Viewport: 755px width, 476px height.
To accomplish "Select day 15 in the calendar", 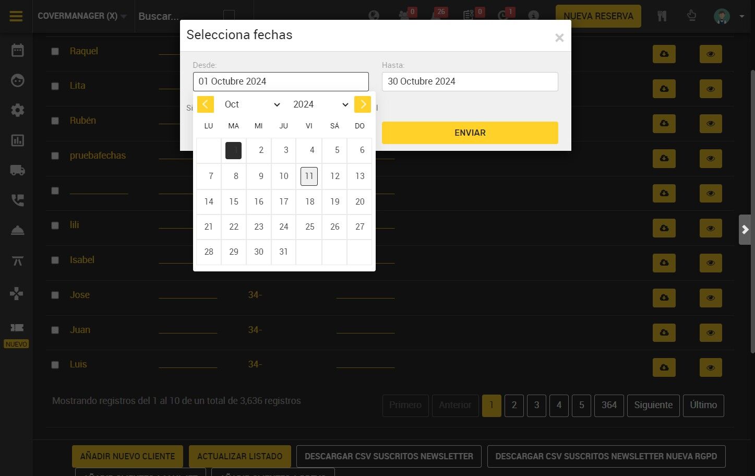I will point(234,201).
